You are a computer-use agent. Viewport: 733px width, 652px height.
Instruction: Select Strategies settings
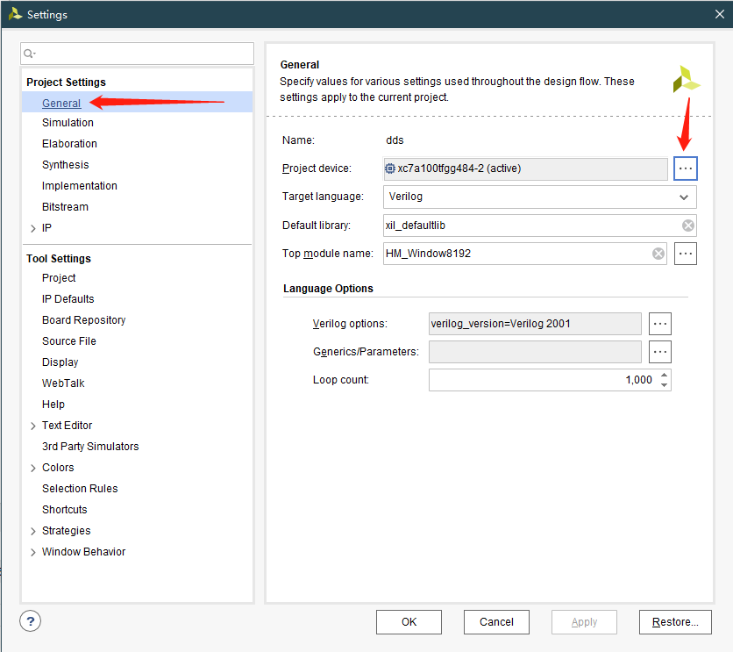tap(67, 530)
